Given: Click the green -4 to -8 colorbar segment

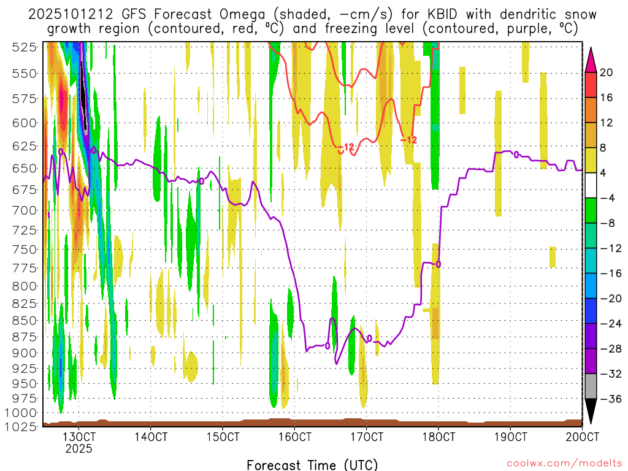Looking at the screenshot, I should click(x=591, y=210).
